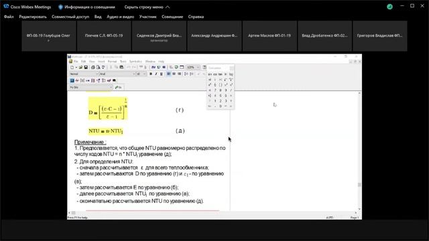The width and height of the screenshot is (429, 241).
Task: Open the Совещание menu
Action: point(172,17)
